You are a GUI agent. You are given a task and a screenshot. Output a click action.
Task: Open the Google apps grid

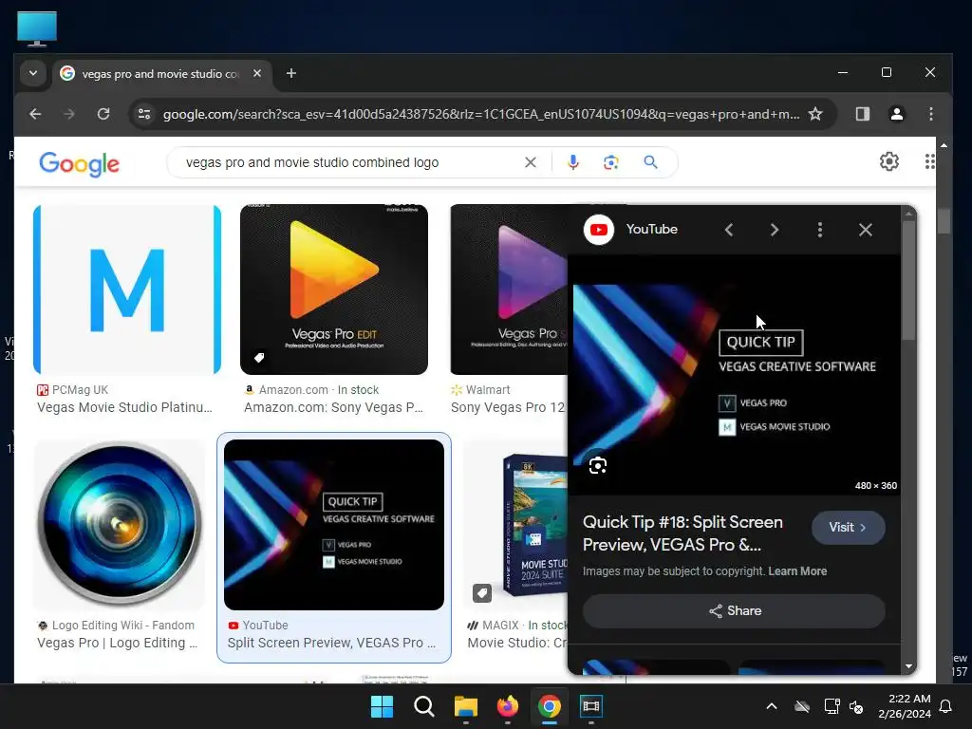coord(929,161)
